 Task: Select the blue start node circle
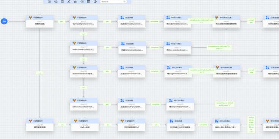click(4, 22)
